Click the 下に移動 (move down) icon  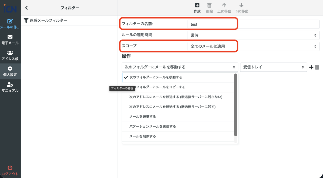coord(241,7)
